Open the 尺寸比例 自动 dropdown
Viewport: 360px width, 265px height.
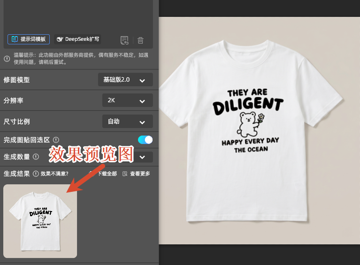coord(127,121)
